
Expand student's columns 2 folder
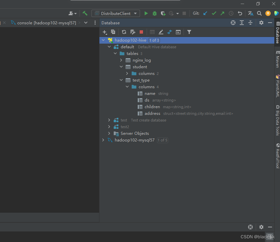[127, 74]
